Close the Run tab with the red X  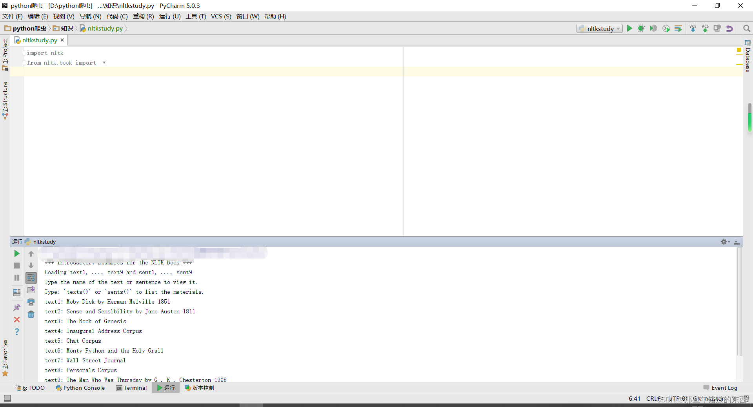17,320
